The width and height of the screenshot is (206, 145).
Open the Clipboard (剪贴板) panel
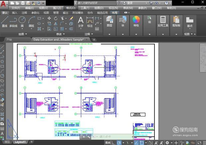pyautogui.click(x=176, y=21)
